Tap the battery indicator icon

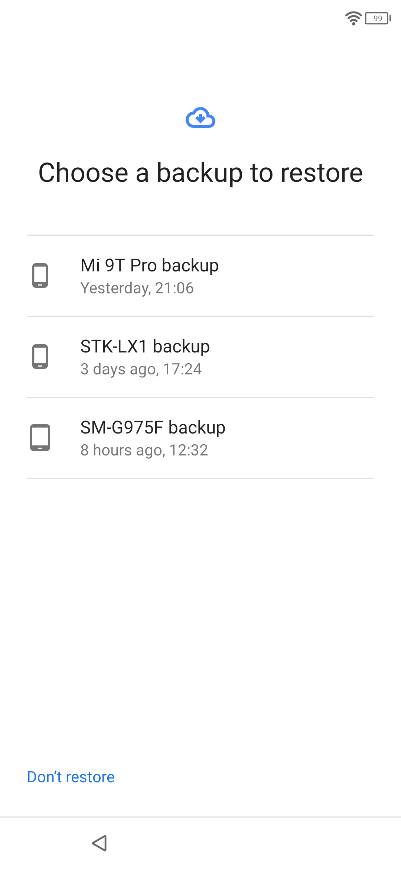click(378, 18)
